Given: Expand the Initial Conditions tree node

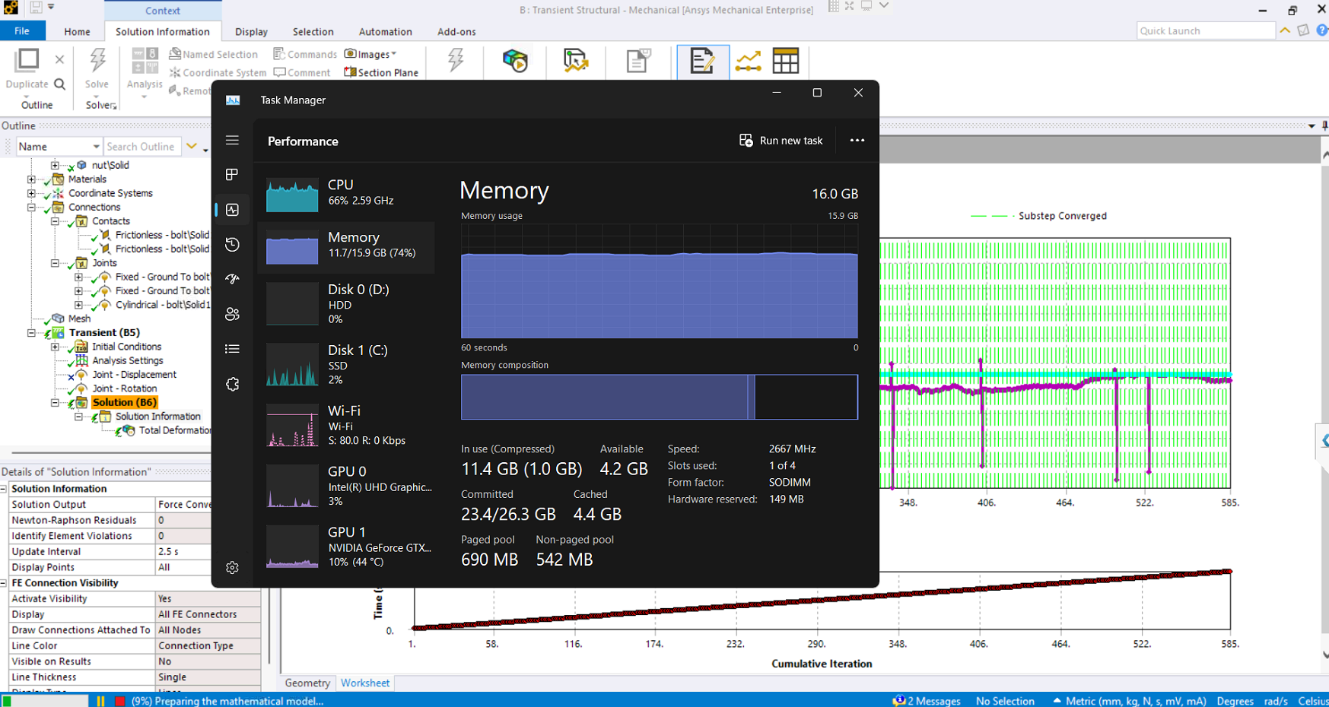Looking at the screenshot, I should [55, 347].
